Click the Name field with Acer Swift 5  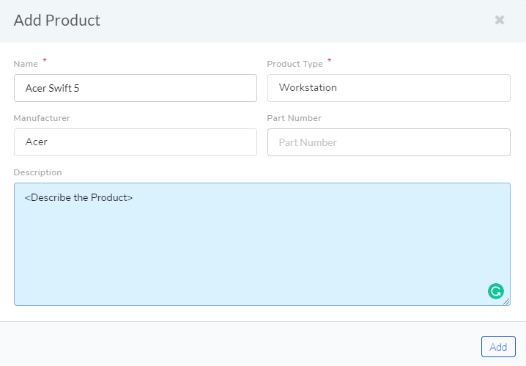(x=136, y=88)
